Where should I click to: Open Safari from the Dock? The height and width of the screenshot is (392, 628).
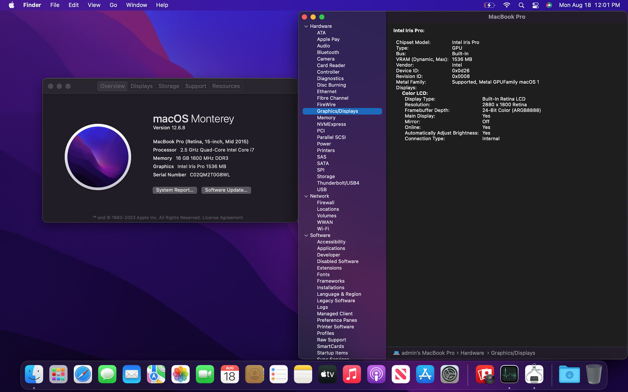coord(83,374)
